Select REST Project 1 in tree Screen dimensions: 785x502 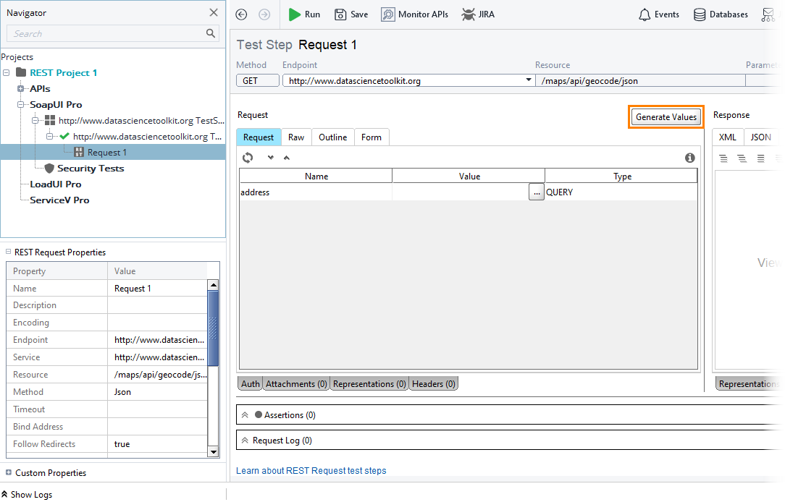pos(63,72)
